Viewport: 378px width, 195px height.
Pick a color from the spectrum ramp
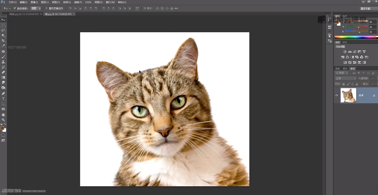click(355, 37)
